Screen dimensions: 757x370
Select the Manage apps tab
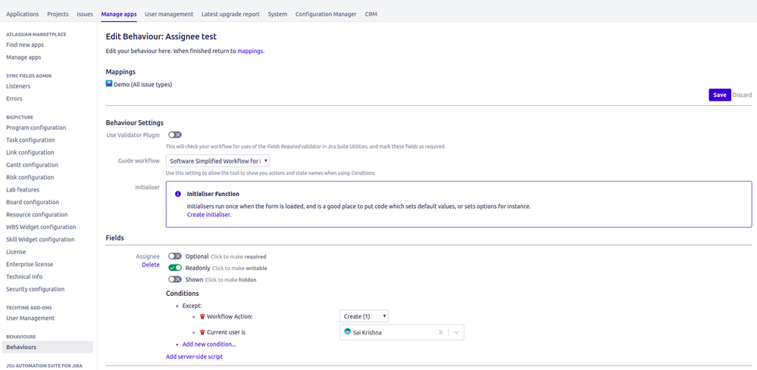(119, 14)
